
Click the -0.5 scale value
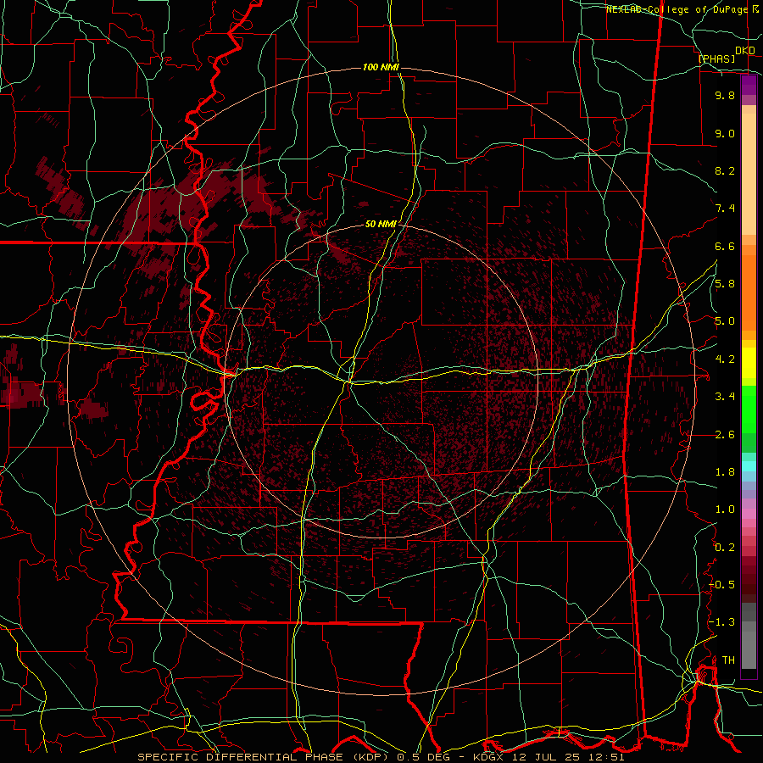(722, 585)
